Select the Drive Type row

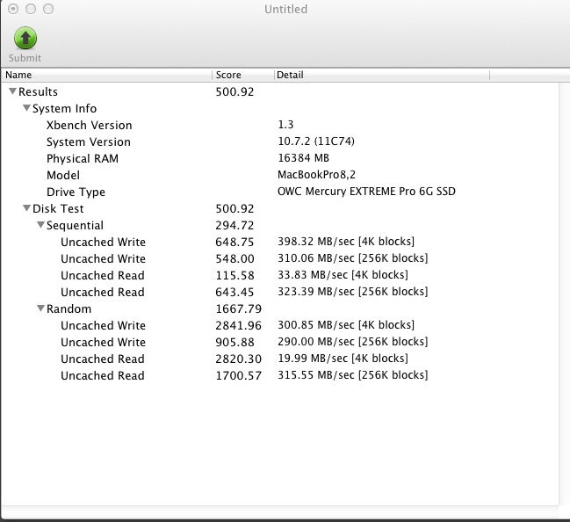pos(280,192)
